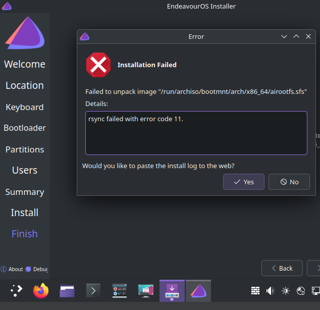Open the volume control in tray

click(x=271, y=291)
